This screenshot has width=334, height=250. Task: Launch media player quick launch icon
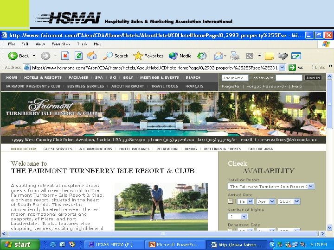pos(72,244)
